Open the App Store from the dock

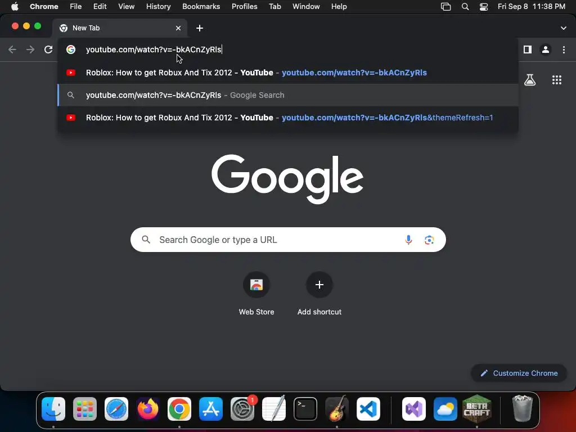[211, 409]
